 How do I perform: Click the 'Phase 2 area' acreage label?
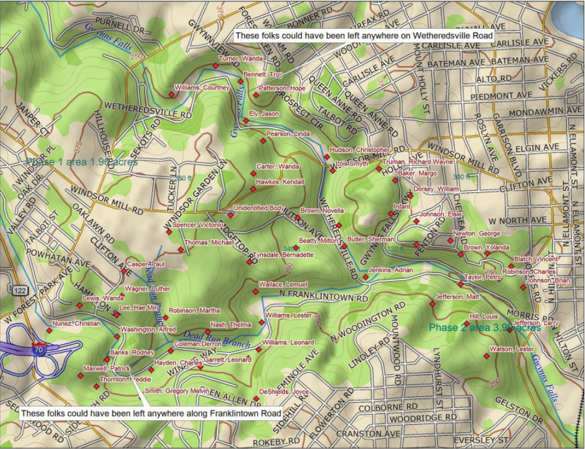point(485,328)
